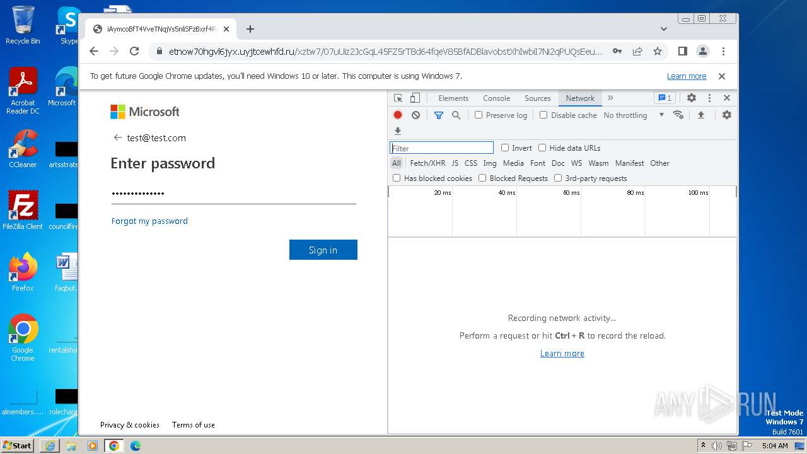Open the saved passwords key icon
The image size is (807, 454).
[617, 52]
